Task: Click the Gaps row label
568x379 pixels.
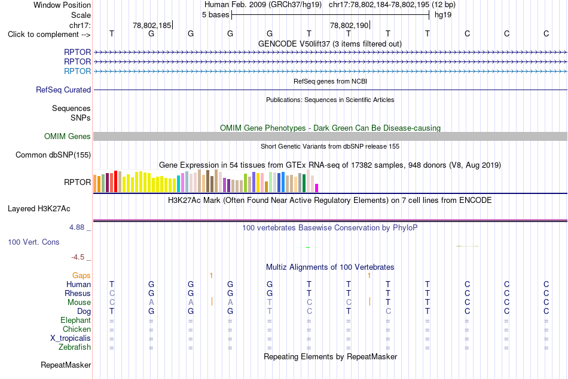Action: point(81,276)
